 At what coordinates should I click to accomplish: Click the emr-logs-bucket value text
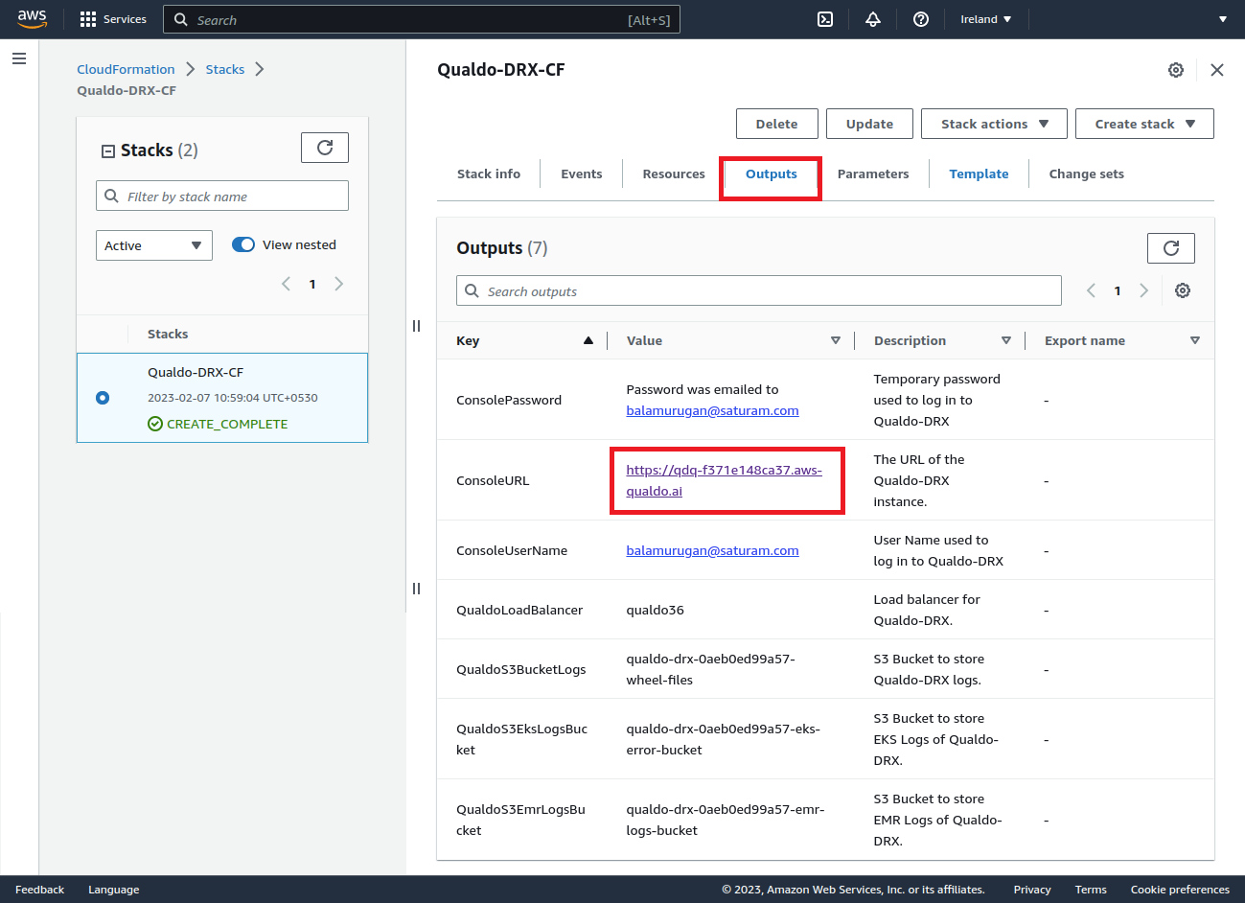click(726, 820)
